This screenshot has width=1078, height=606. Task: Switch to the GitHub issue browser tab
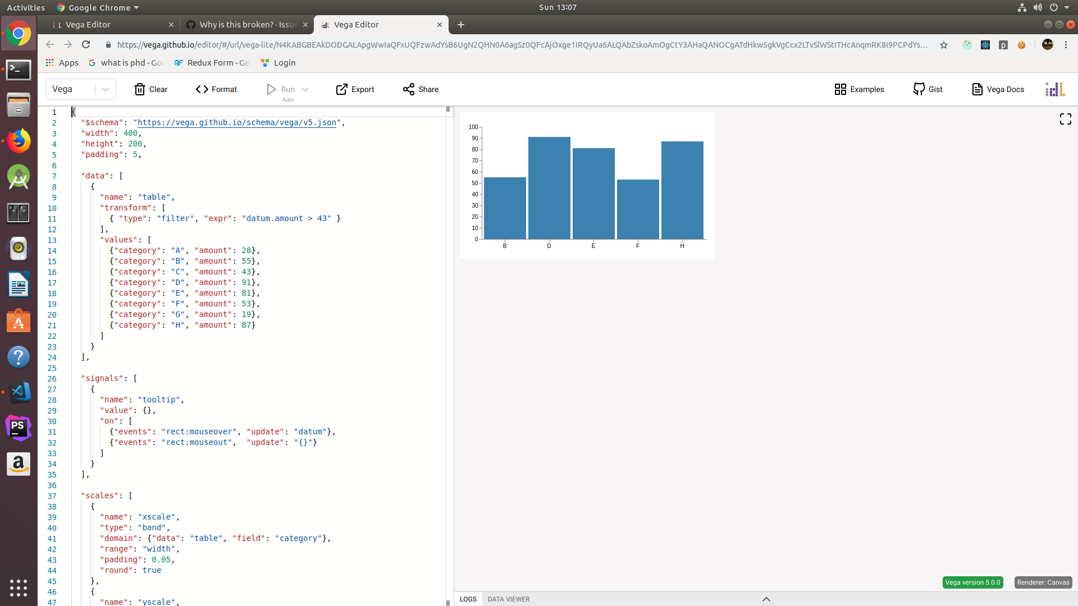247,25
